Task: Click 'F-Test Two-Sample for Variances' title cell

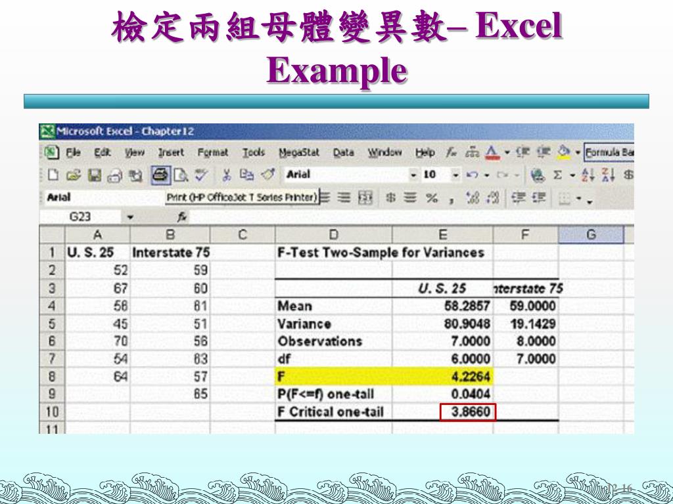Action: click(381, 253)
